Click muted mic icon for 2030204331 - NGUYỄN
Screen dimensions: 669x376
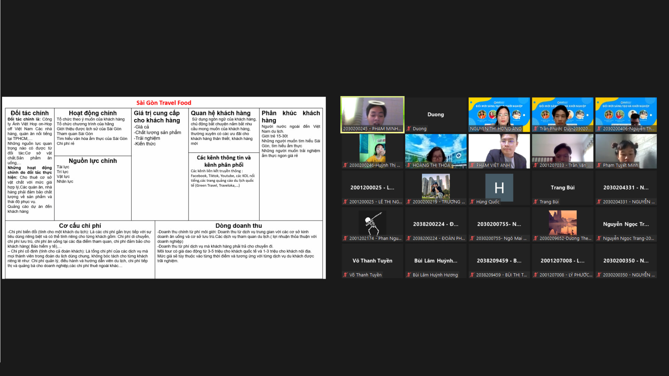pos(599,202)
